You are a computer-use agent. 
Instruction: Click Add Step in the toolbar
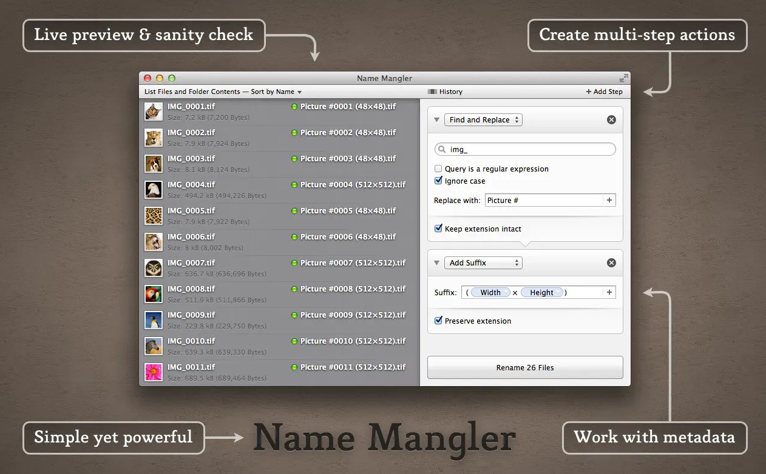click(x=604, y=92)
